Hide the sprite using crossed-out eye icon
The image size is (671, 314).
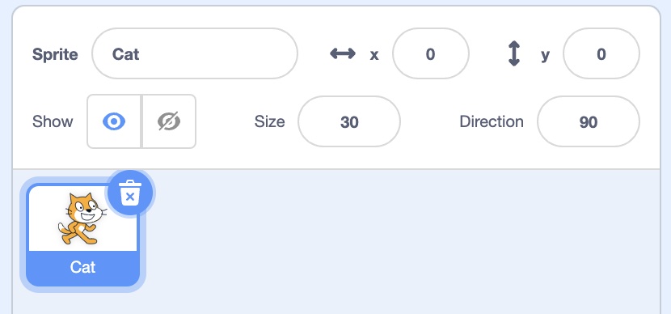[x=169, y=121]
